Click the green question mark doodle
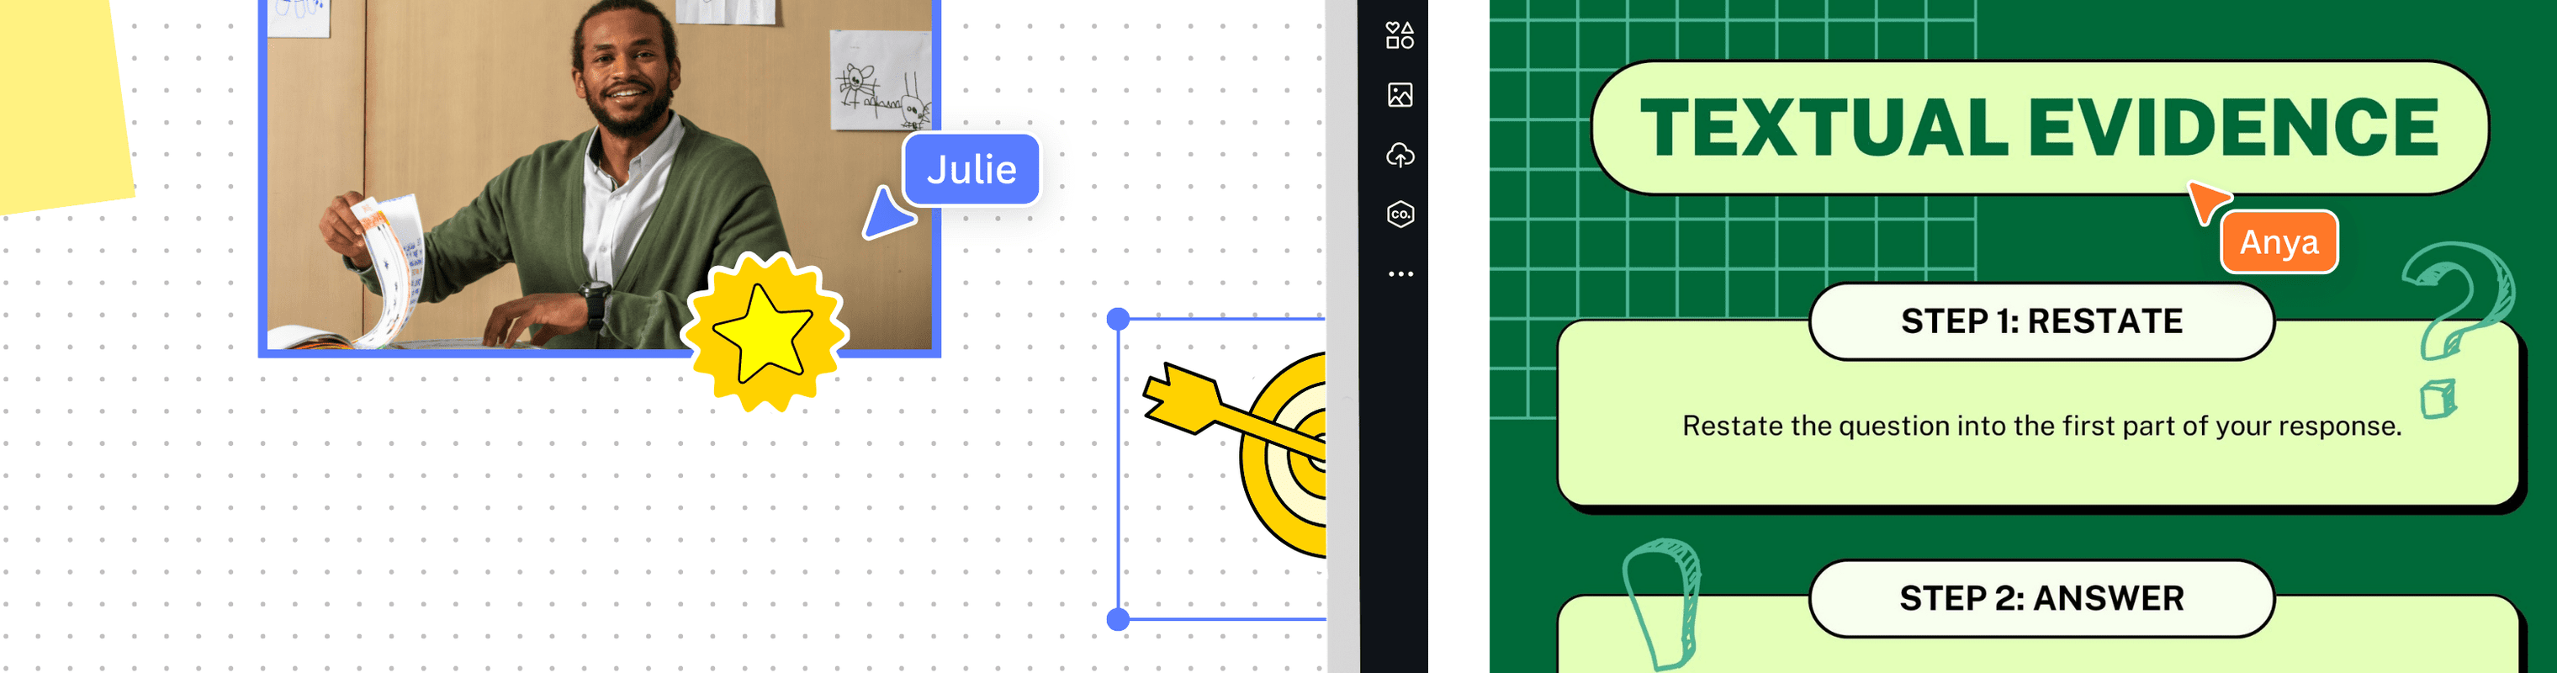This screenshot has height=673, width=2557. 2456,298
